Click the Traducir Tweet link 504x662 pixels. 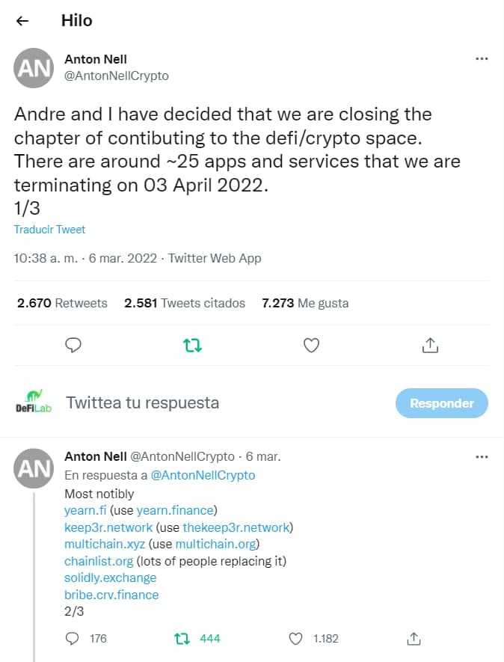49,230
